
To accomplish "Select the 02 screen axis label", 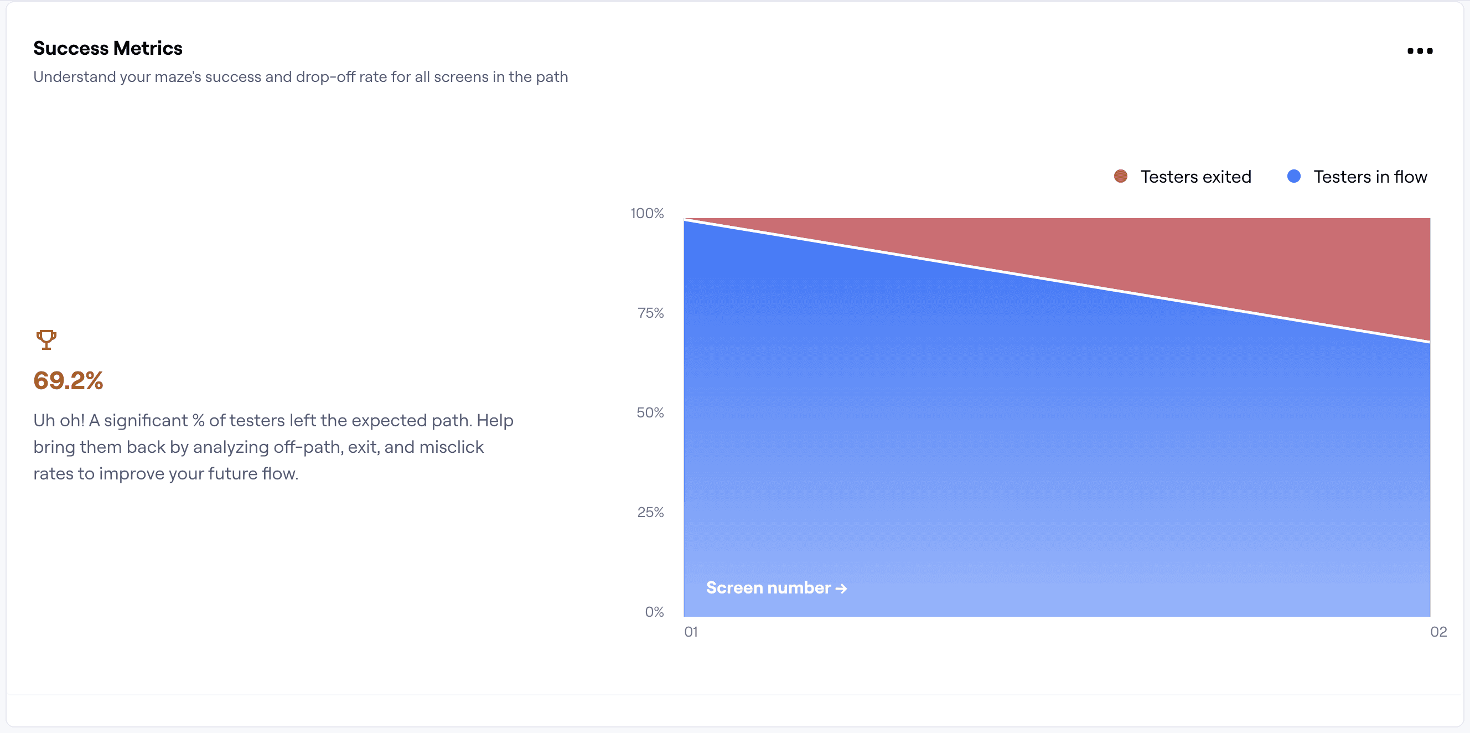I will (1438, 631).
